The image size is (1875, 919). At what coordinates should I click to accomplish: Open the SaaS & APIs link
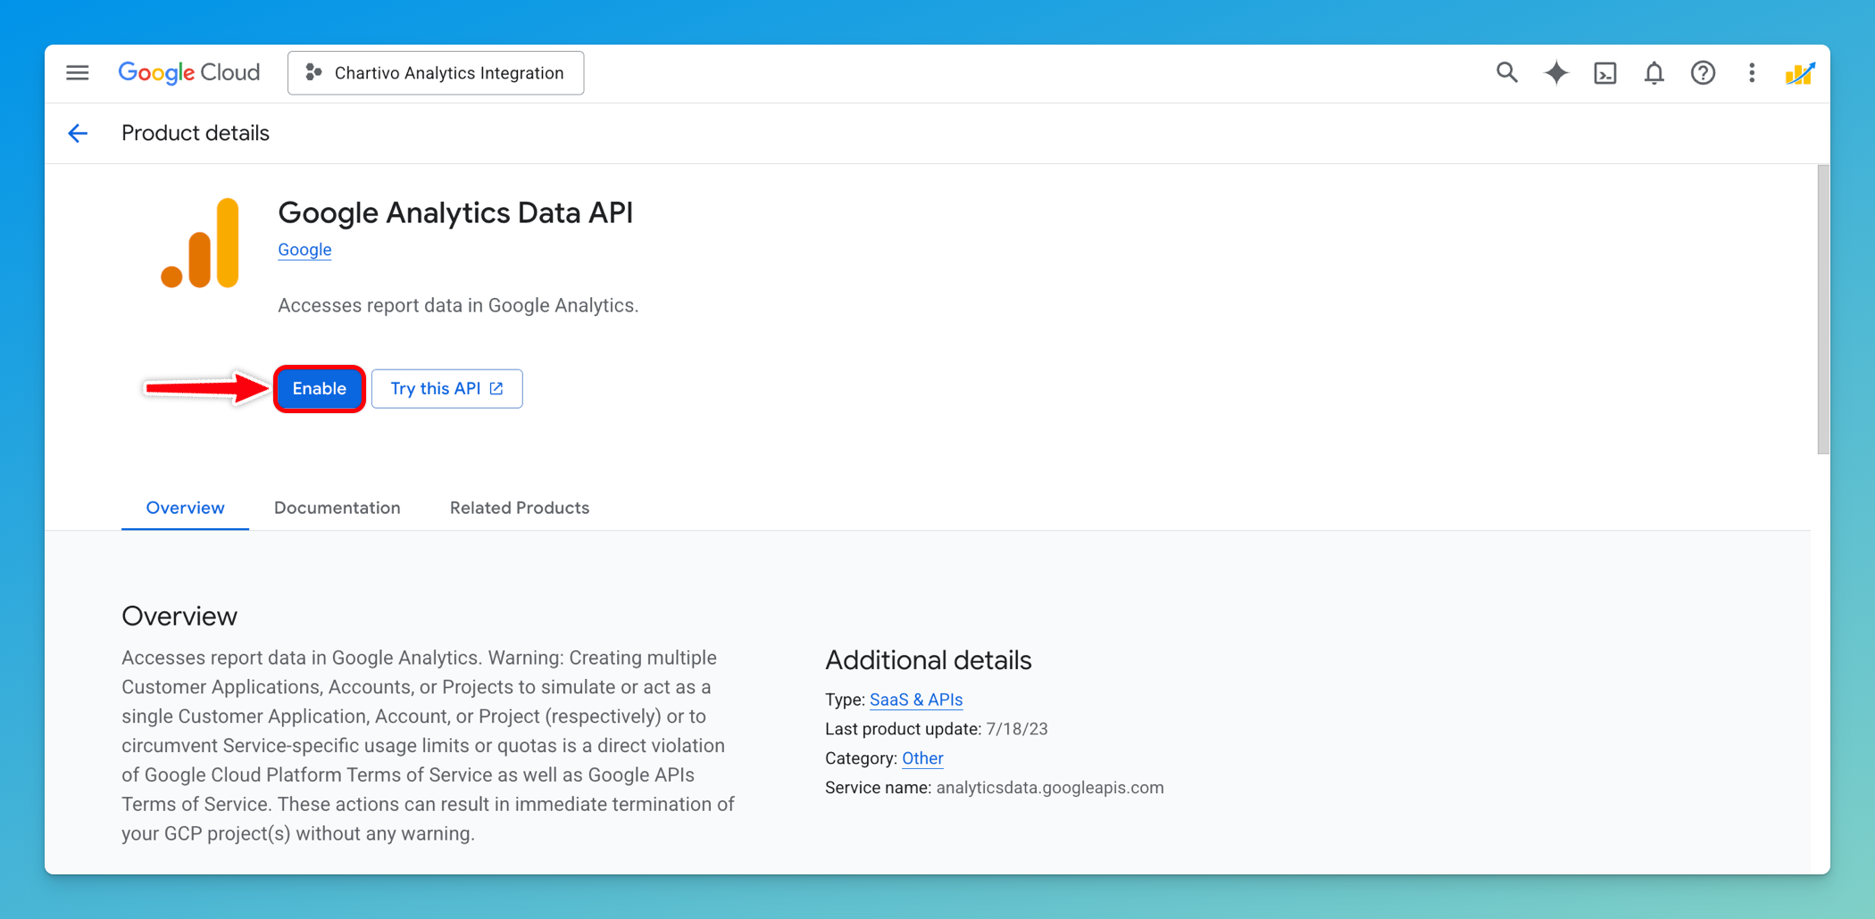pos(915,700)
